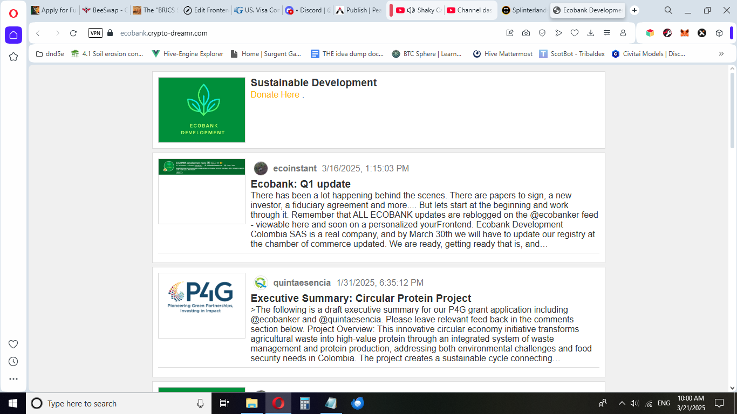Open the downloads icon
This screenshot has width=737, height=414.
click(x=591, y=33)
